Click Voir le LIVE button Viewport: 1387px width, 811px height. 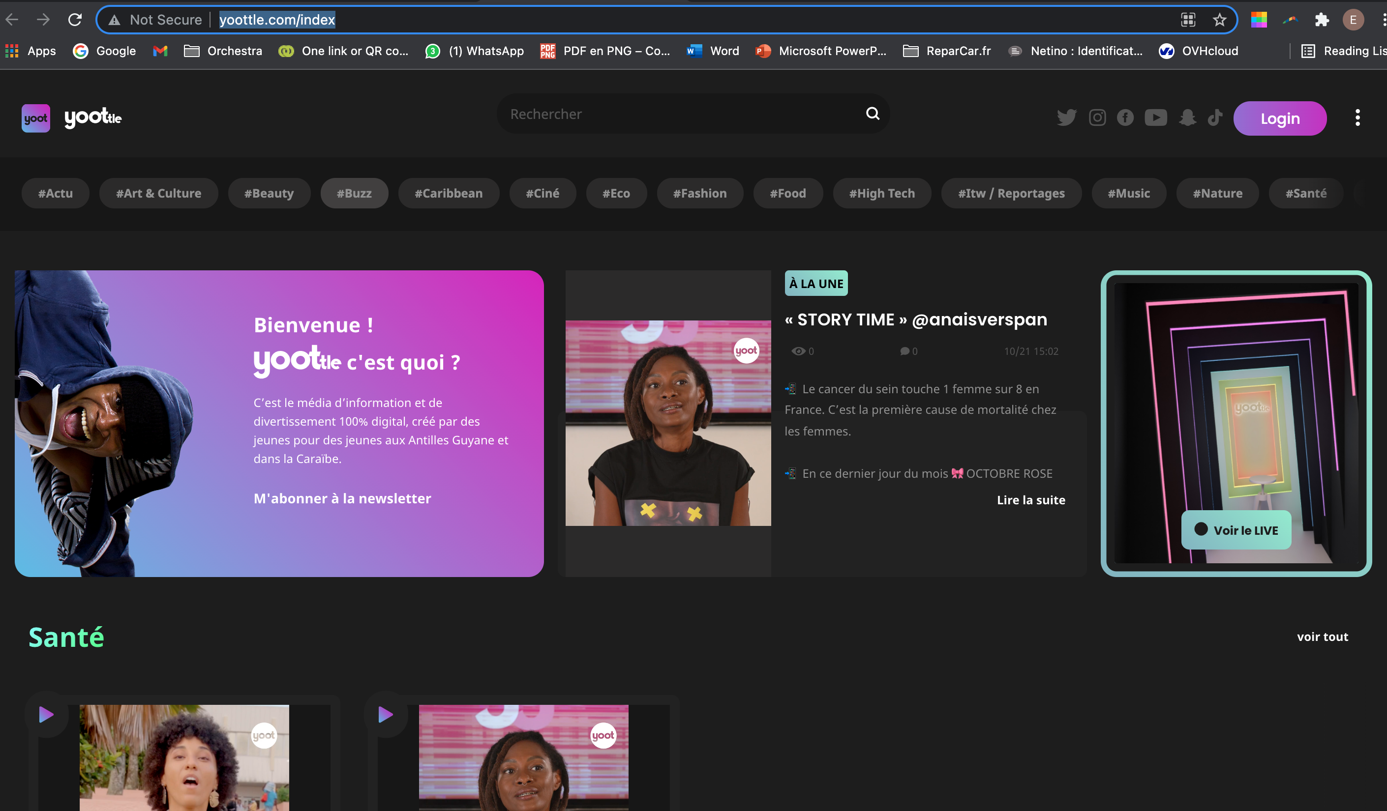[x=1236, y=530]
